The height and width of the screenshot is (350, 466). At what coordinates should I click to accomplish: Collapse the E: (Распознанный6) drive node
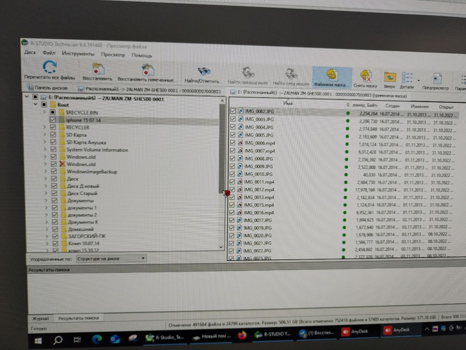pyautogui.click(x=27, y=97)
